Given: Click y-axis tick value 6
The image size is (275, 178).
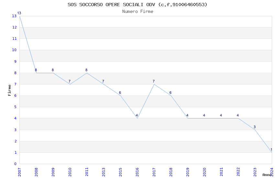Looking at the screenshot, I should 16,95.
